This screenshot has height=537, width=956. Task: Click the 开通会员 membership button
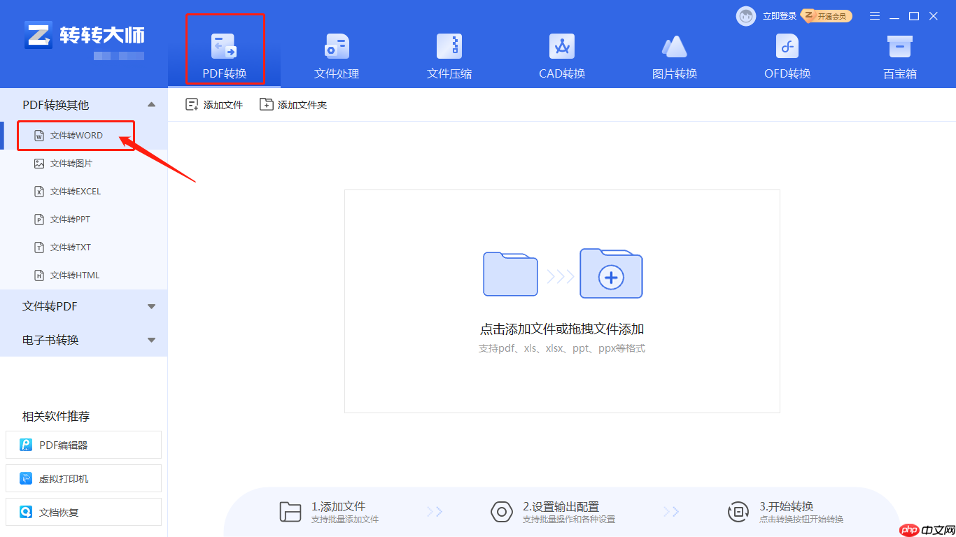pyautogui.click(x=827, y=16)
